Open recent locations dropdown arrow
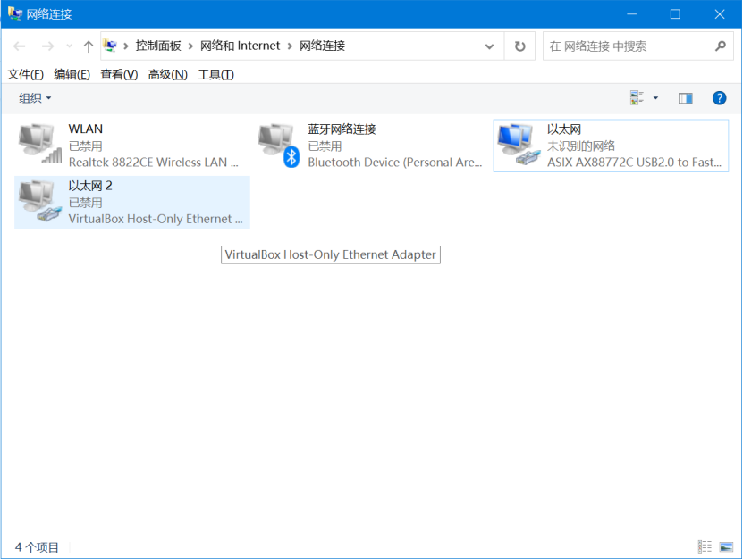This screenshot has width=743, height=559. point(70,46)
